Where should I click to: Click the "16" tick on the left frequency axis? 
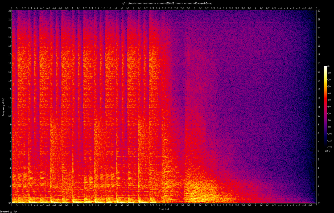click(9, 63)
